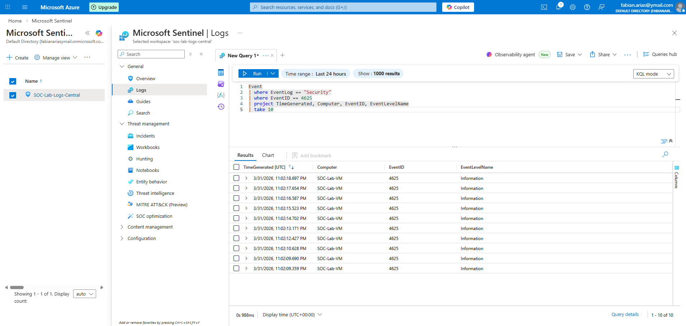
Task: Click the Copilot icon beside Microsoft Sentinel title
Action: pos(99,33)
